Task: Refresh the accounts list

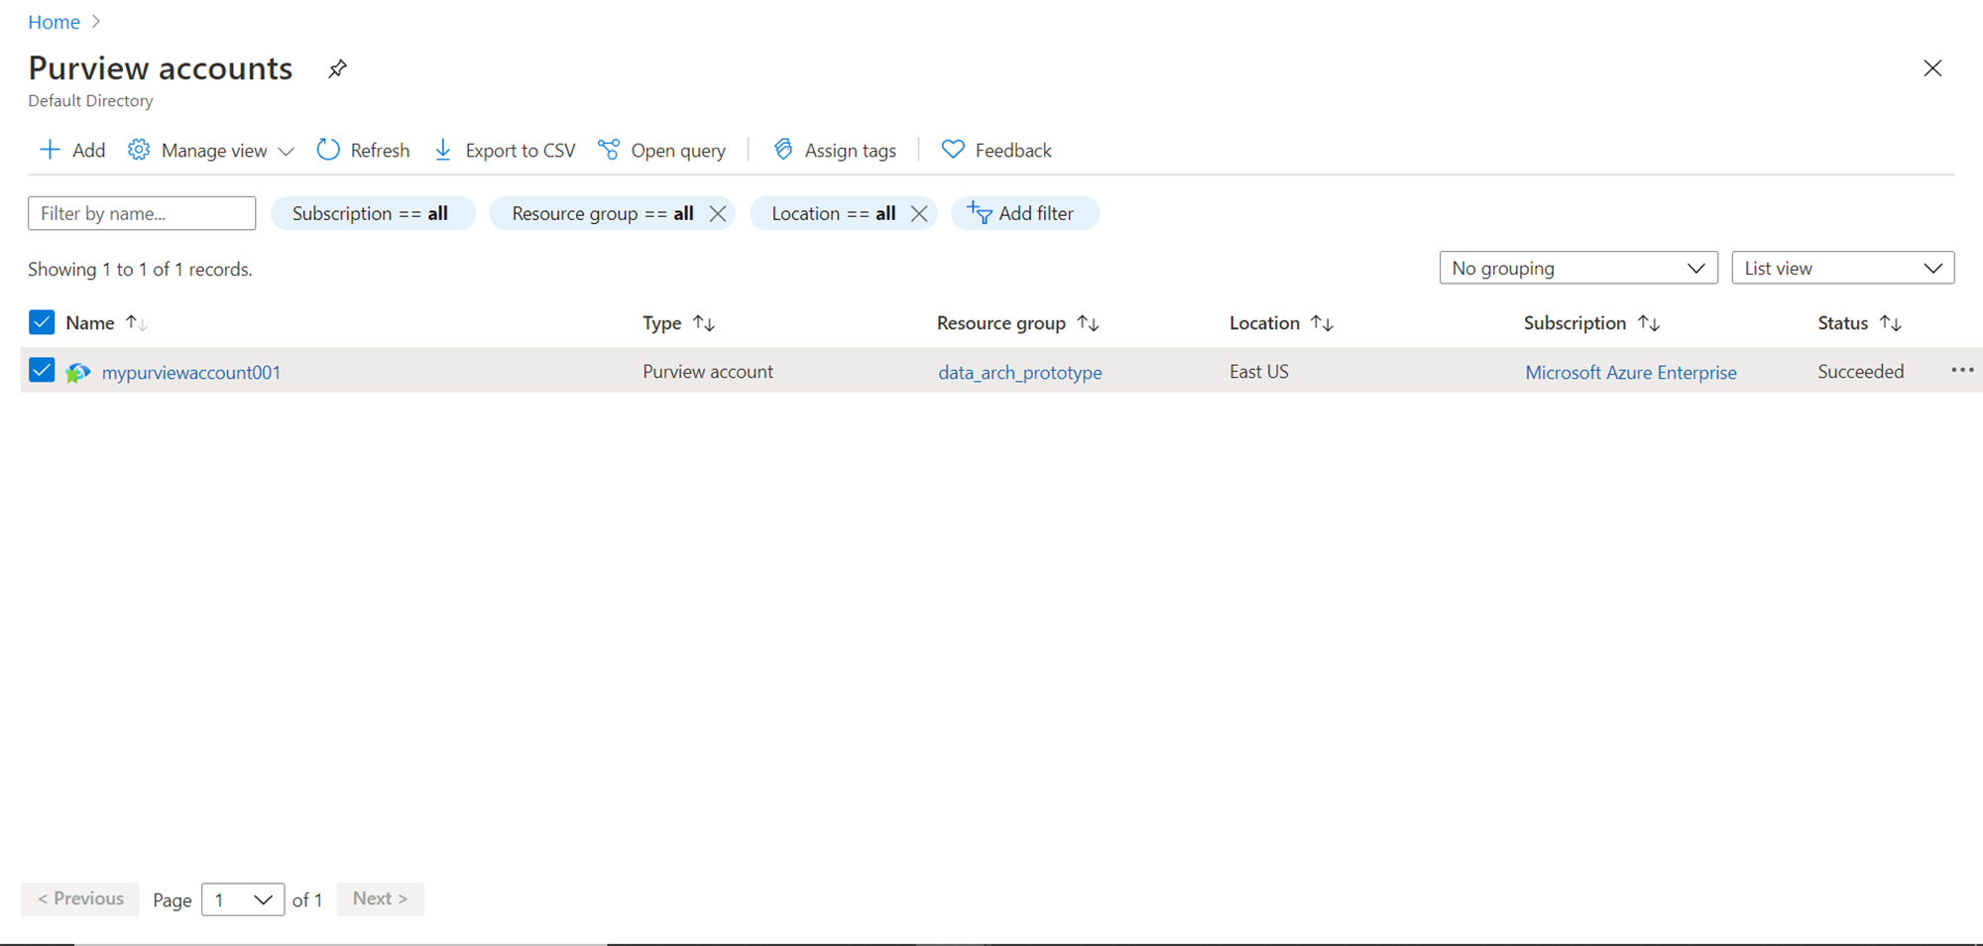Action: (363, 150)
